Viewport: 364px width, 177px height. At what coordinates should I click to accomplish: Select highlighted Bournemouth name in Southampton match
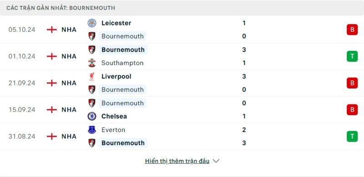coord(123,49)
